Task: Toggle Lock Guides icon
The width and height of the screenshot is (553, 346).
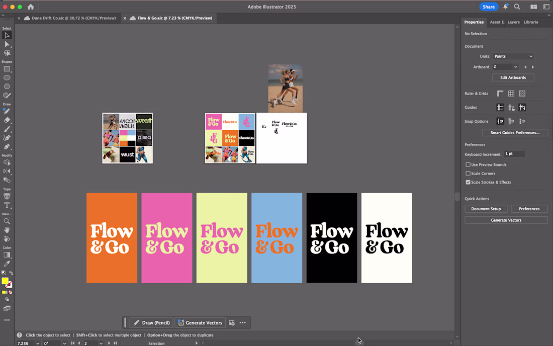Action: pyautogui.click(x=511, y=108)
